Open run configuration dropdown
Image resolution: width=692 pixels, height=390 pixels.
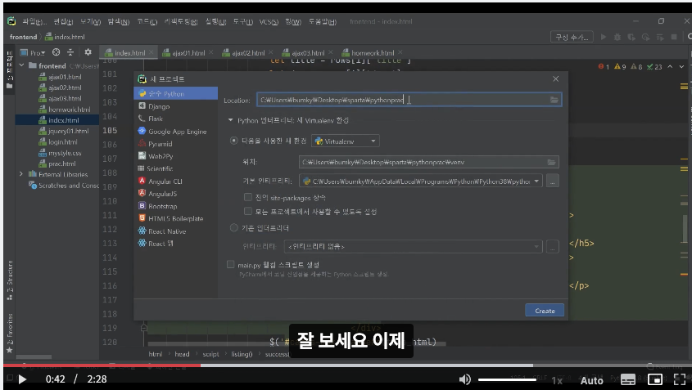tap(572, 37)
